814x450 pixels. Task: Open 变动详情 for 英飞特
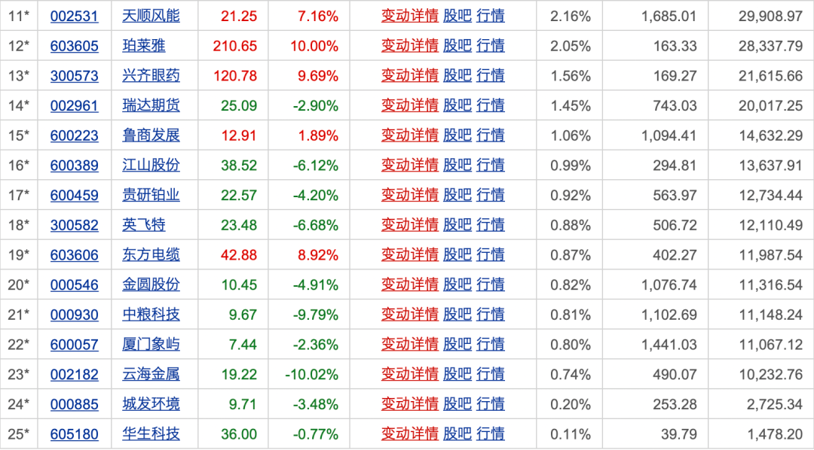(x=409, y=224)
